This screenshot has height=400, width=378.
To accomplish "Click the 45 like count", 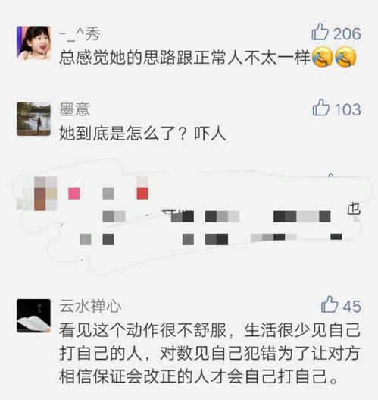I will pos(351,307).
